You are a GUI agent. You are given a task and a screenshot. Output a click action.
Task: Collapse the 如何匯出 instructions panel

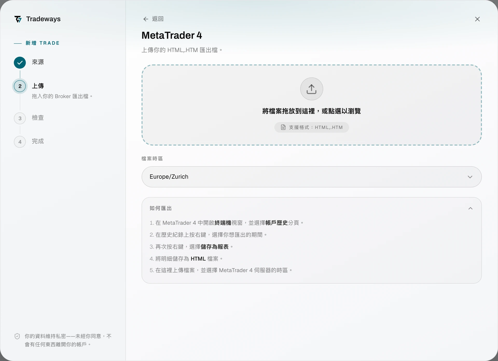point(470,208)
